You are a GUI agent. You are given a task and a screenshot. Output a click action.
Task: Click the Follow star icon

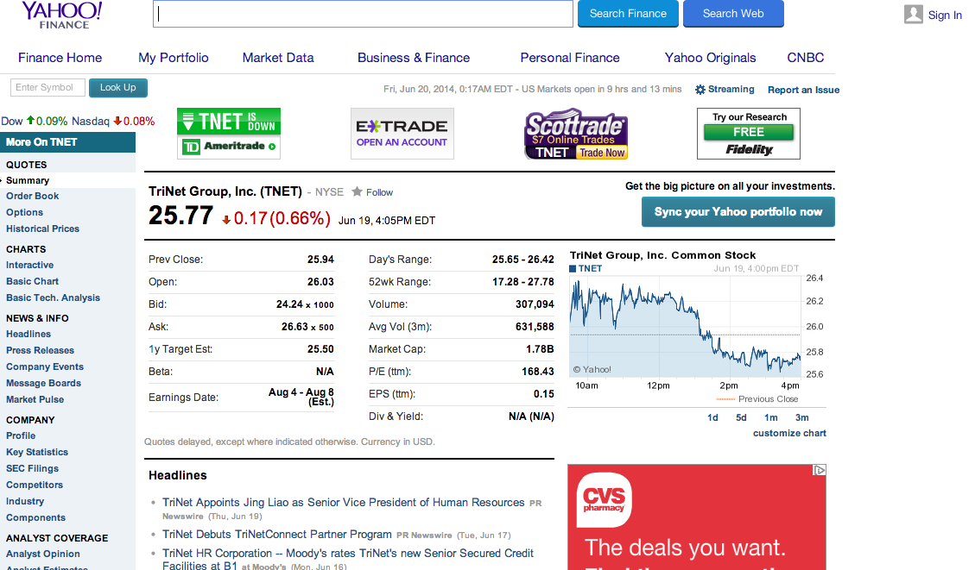357,191
